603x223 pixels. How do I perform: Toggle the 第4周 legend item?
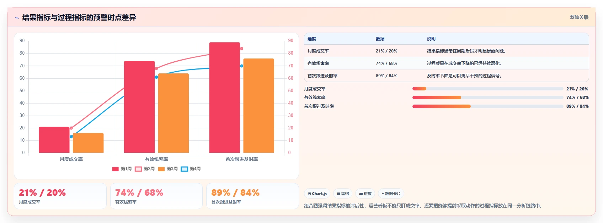191,169
